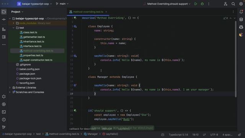Click LF line separator in status bar
This screenshot has width=245, height=138.
click(x=204, y=135)
